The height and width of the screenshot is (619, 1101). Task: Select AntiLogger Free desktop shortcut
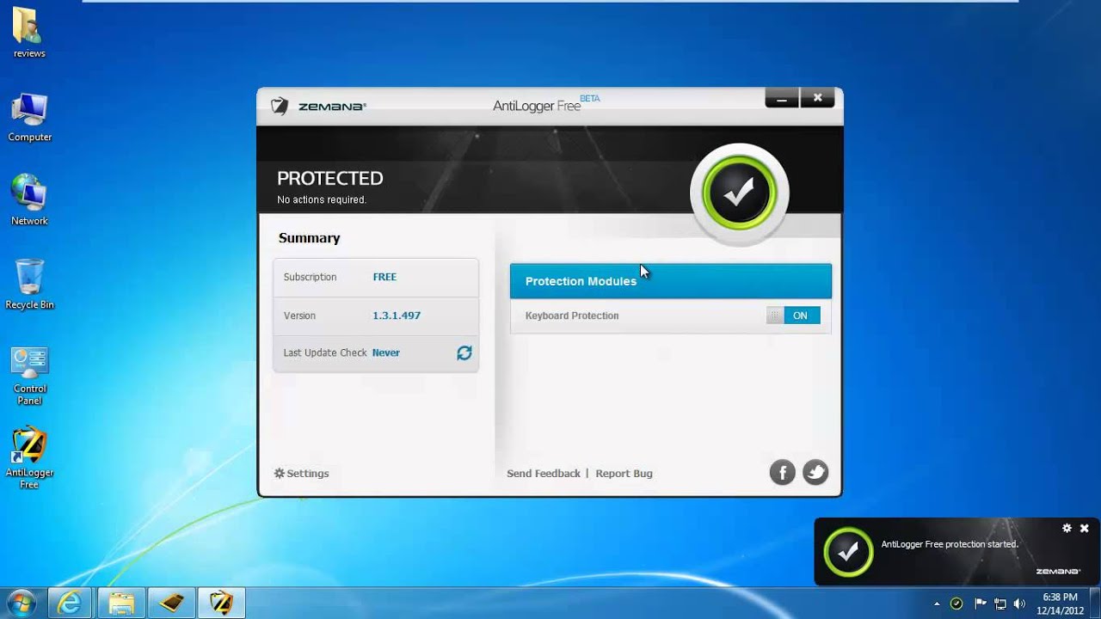(x=29, y=458)
